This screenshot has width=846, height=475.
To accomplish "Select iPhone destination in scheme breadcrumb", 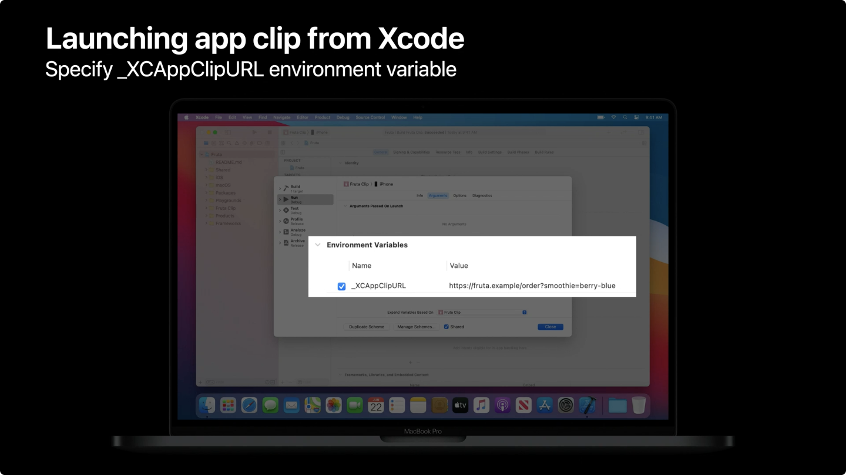I will click(x=384, y=184).
